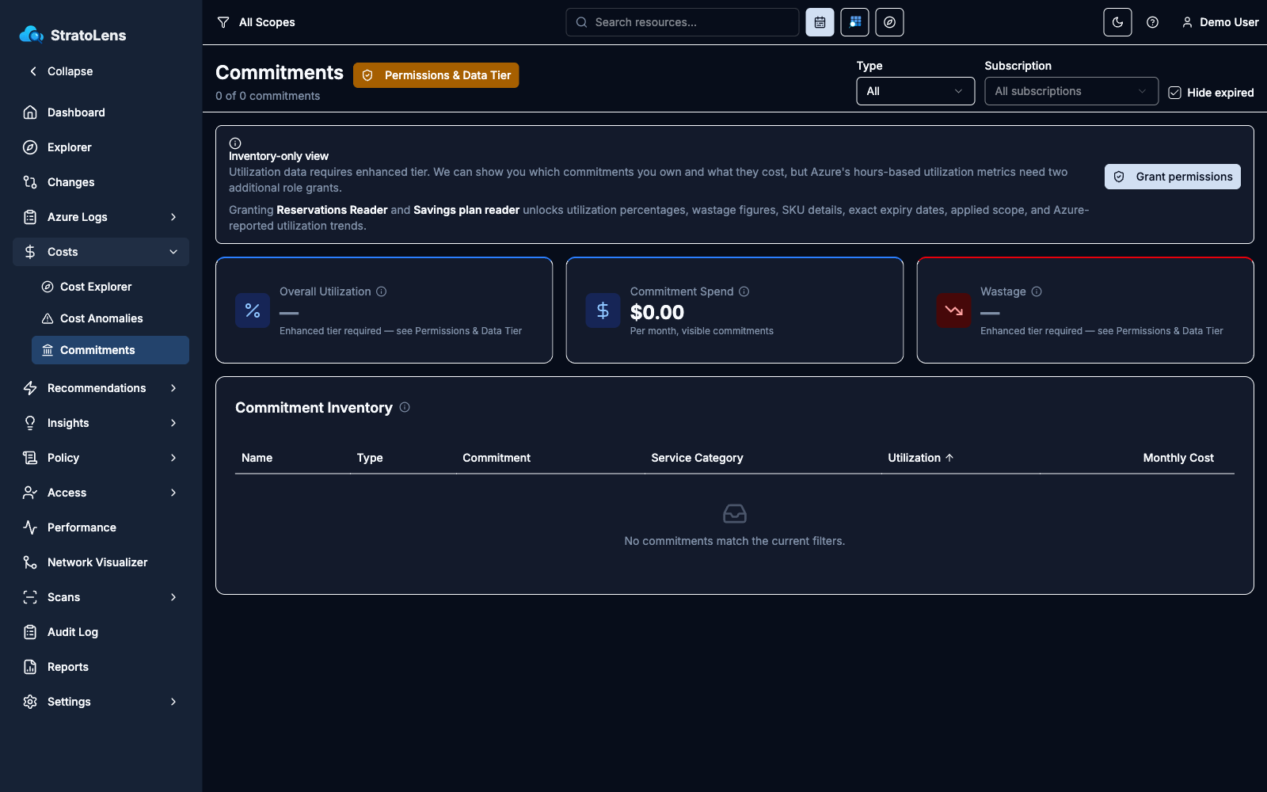Click the Inventory-only view info icon
Screen dimensions: 1267x792
click(235, 143)
